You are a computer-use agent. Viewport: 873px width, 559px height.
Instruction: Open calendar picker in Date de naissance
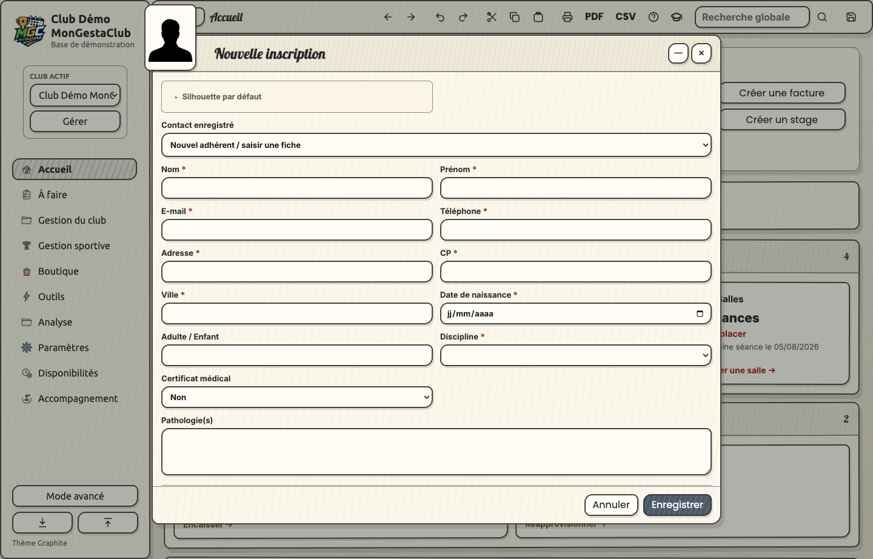[x=700, y=313]
